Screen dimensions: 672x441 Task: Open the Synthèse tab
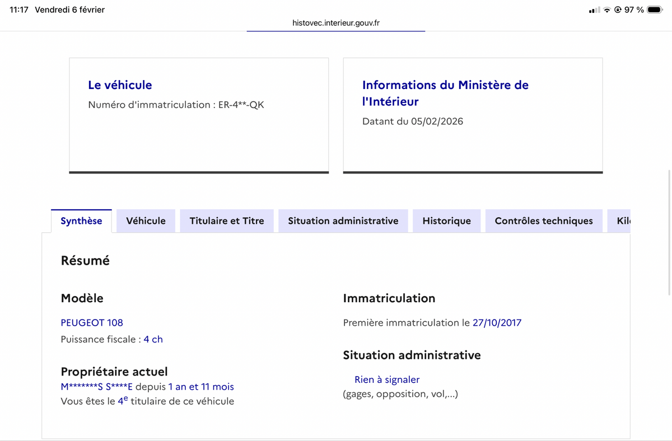tap(81, 221)
